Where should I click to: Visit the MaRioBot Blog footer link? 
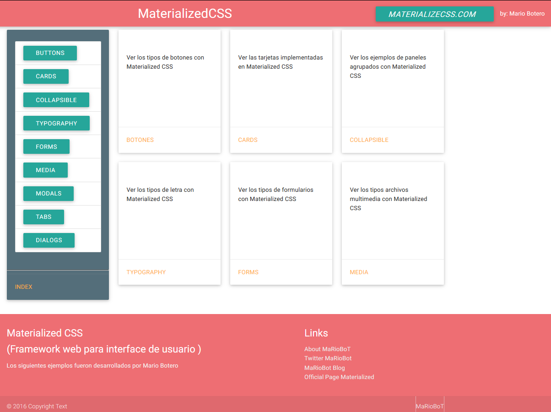pos(324,368)
